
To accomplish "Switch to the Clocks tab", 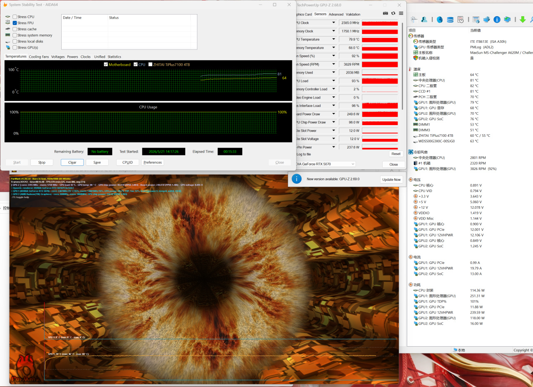I will (x=86, y=57).
